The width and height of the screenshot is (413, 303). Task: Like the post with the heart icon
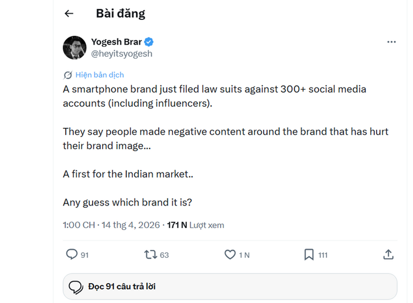(x=230, y=255)
